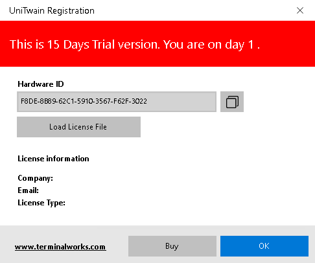Confirm with the OK button
This screenshot has width=315, height=263.
point(264,246)
